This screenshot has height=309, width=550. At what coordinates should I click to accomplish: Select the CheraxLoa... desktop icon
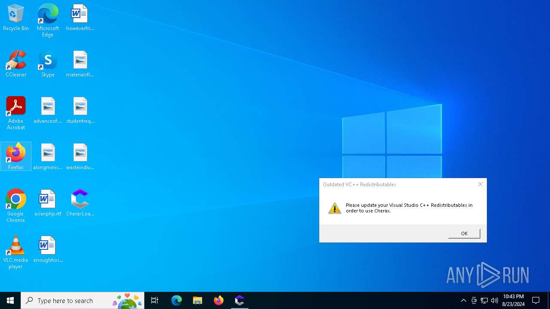(80, 203)
